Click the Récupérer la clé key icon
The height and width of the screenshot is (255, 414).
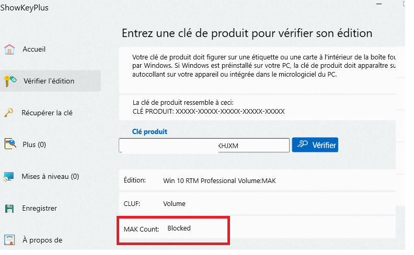pyautogui.click(x=9, y=113)
